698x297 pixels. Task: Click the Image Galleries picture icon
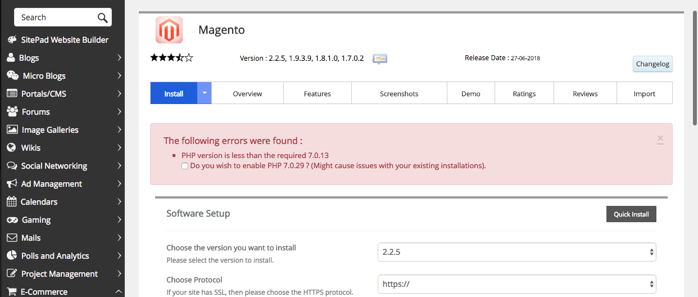(12, 129)
